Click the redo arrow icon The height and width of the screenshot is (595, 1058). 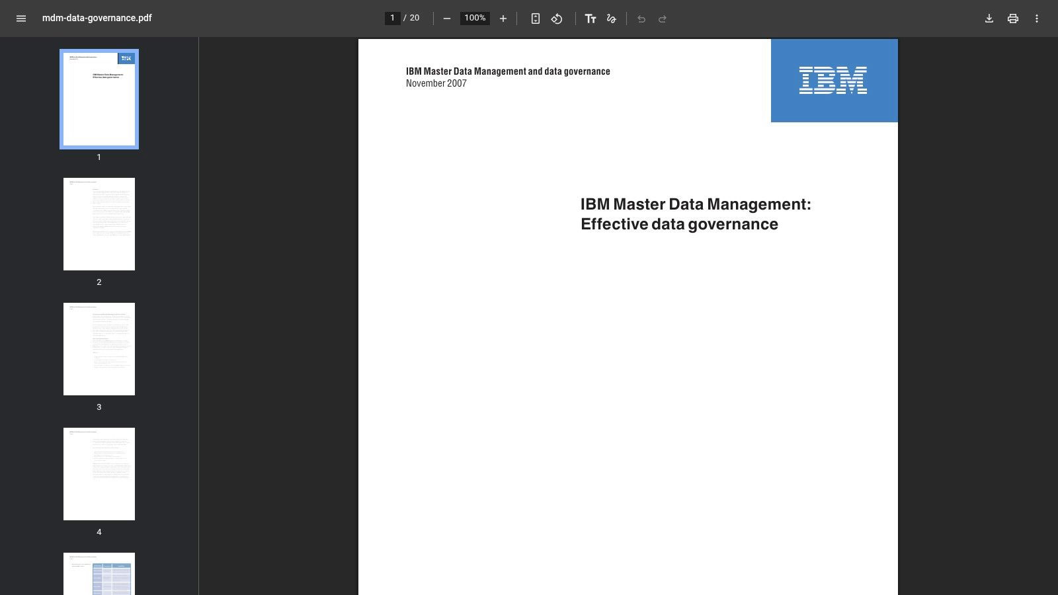(663, 19)
